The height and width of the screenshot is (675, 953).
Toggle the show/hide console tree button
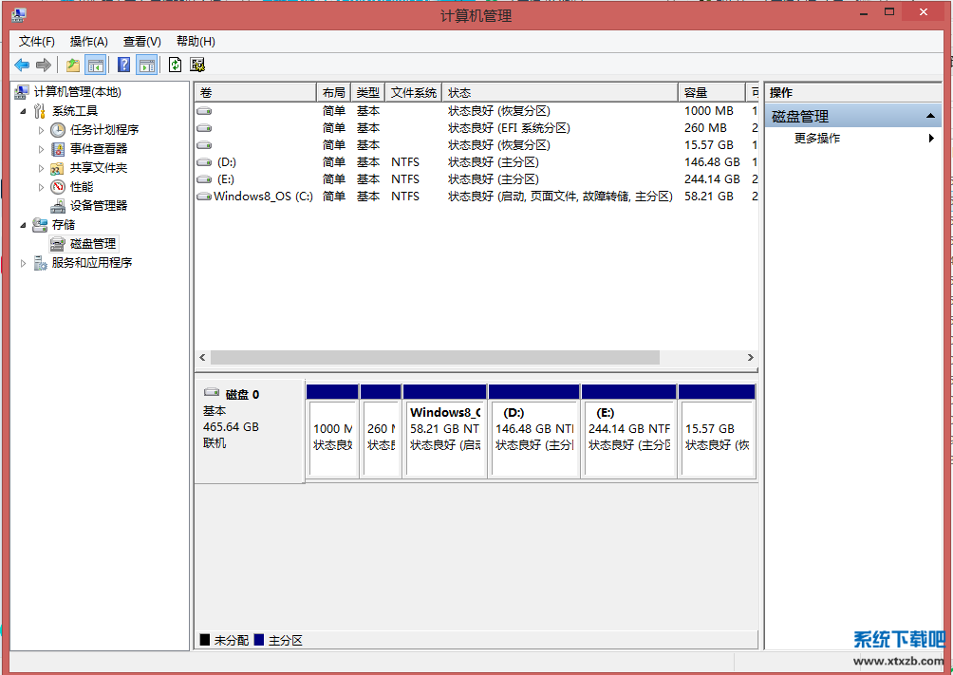[x=95, y=65]
